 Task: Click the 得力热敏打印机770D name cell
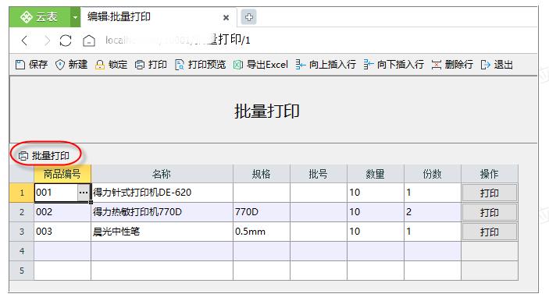click(x=162, y=212)
